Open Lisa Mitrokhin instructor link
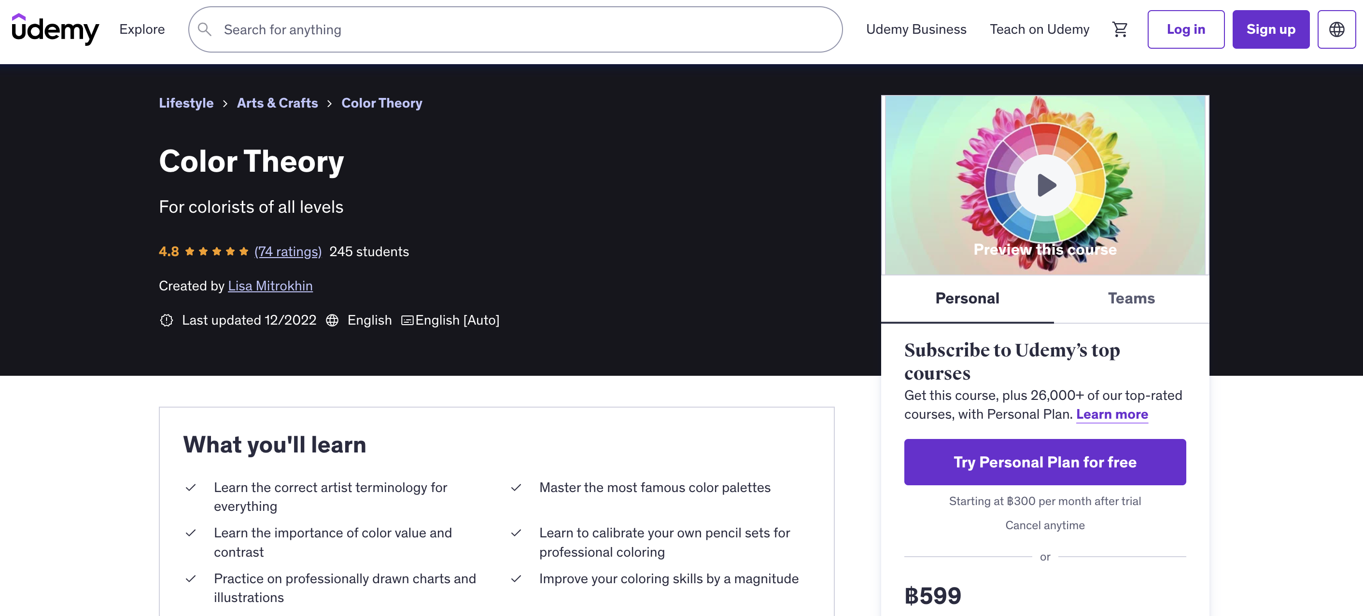 pyautogui.click(x=270, y=286)
